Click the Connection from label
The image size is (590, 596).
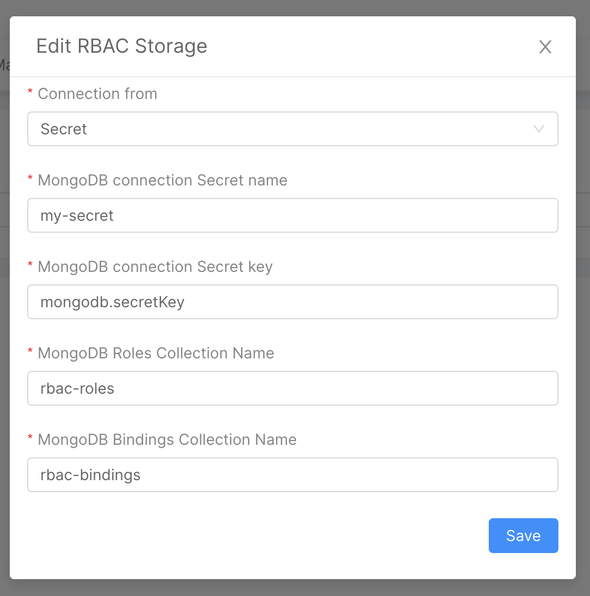97,94
